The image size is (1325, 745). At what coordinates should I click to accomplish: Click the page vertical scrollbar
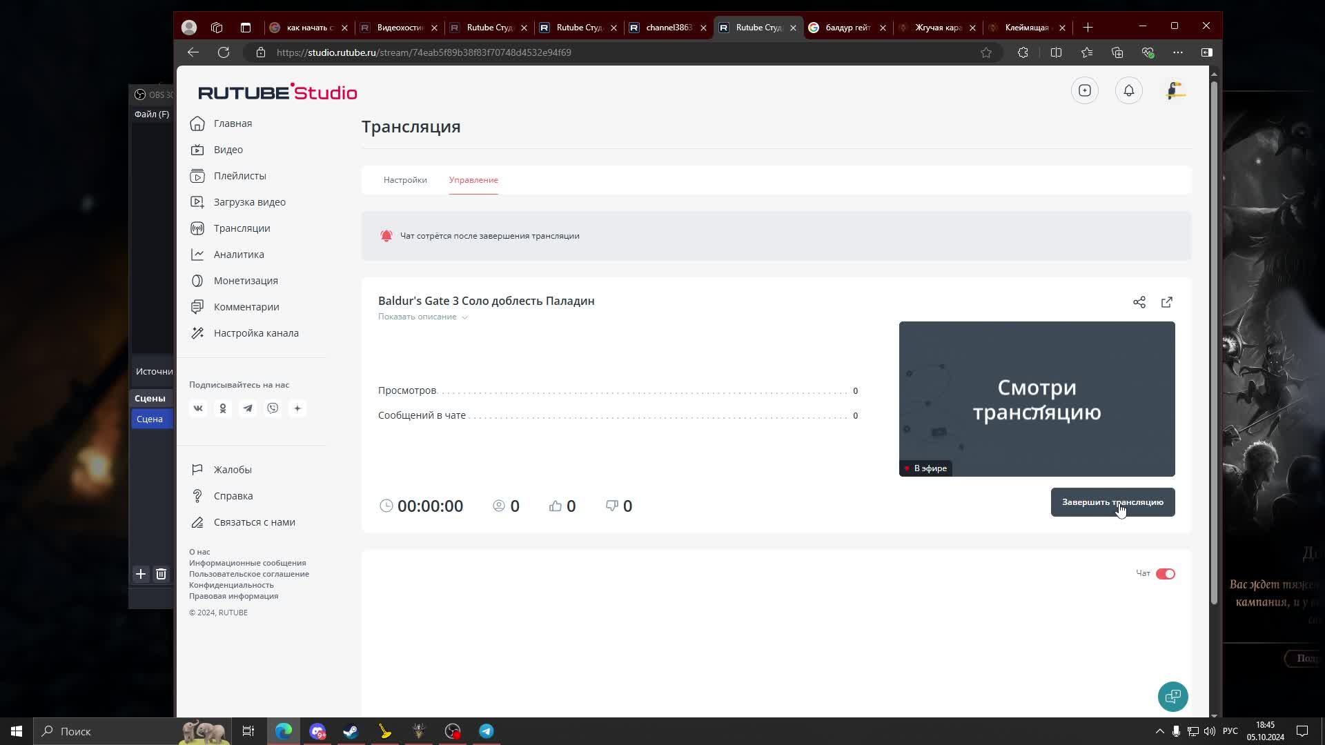tap(1214, 345)
